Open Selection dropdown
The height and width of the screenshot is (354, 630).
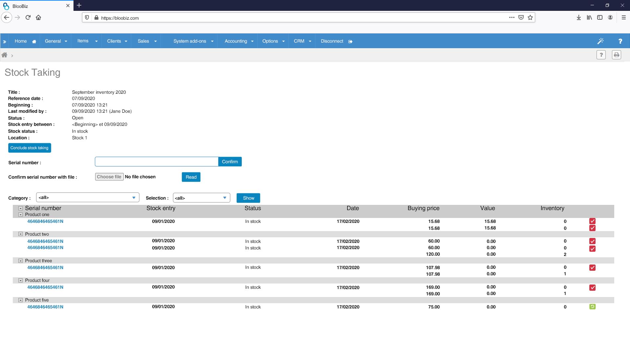[x=201, y=198]
